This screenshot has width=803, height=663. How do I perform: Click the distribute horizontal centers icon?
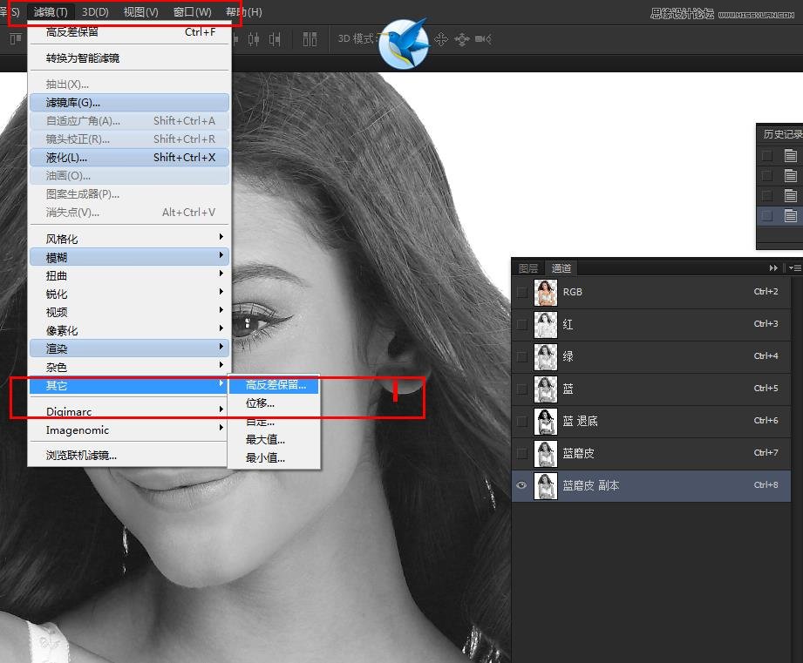(x=254, y=39)
